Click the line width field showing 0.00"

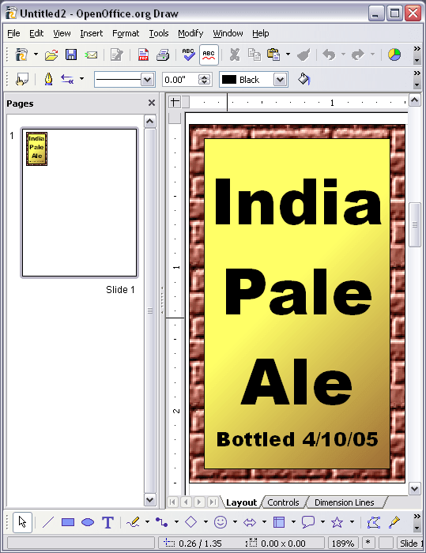[180, 79]
